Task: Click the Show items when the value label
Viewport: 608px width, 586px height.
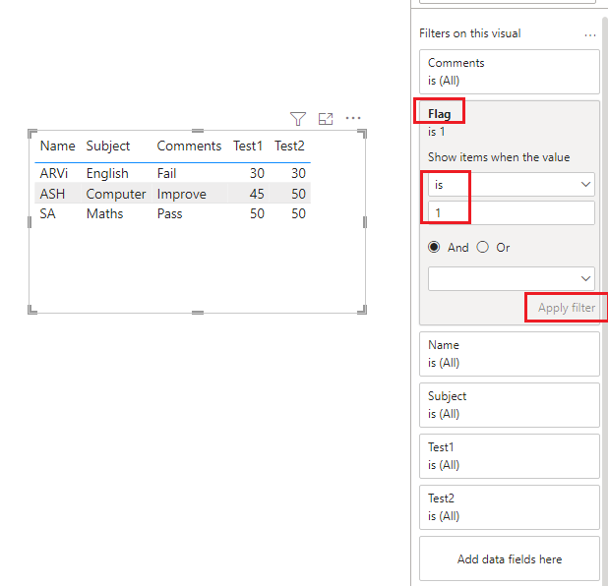Action: coord(499,157)
